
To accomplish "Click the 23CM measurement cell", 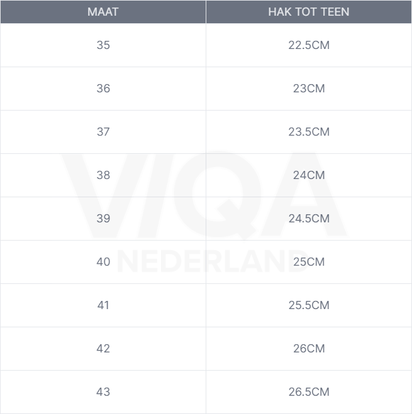I will [309, 89].
